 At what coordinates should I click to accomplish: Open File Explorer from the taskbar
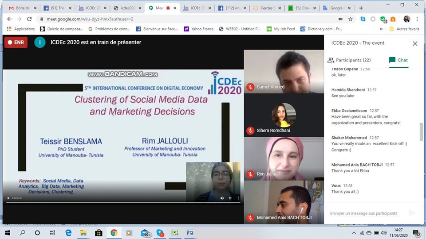[x=83, y=233]
